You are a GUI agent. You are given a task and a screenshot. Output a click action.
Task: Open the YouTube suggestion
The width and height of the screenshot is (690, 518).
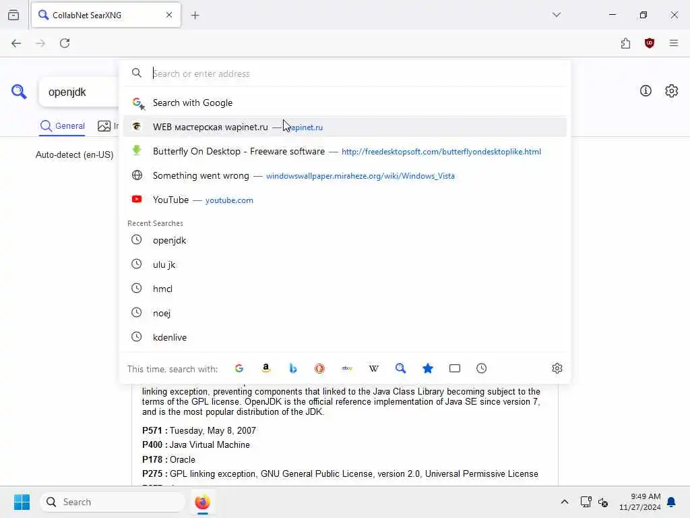click(345, 200)
